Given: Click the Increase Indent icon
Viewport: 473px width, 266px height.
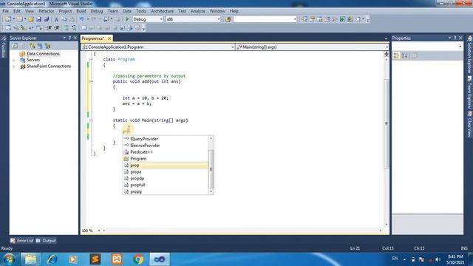Looking at the screenshot, I should [x=57, y=28].
